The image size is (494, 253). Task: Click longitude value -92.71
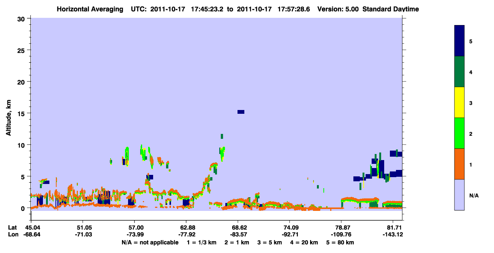[290, 234]
